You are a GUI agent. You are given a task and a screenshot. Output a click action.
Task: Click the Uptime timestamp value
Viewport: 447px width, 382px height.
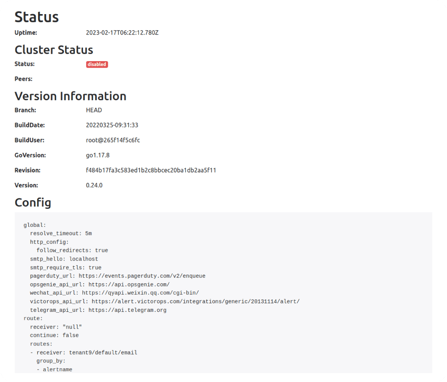(122, 33)
